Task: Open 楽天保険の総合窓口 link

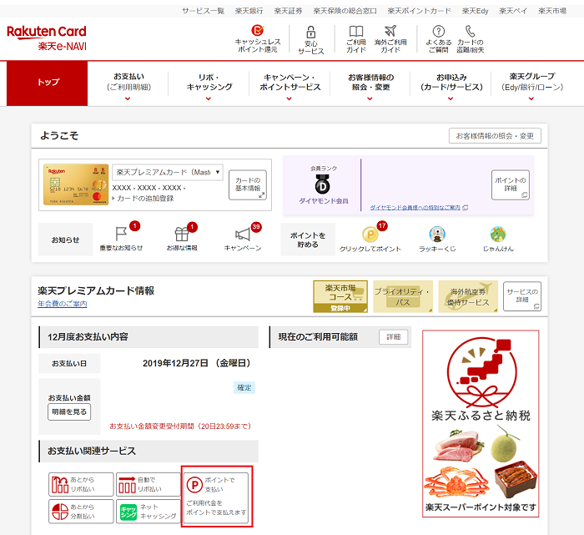Action: (345, 11)
